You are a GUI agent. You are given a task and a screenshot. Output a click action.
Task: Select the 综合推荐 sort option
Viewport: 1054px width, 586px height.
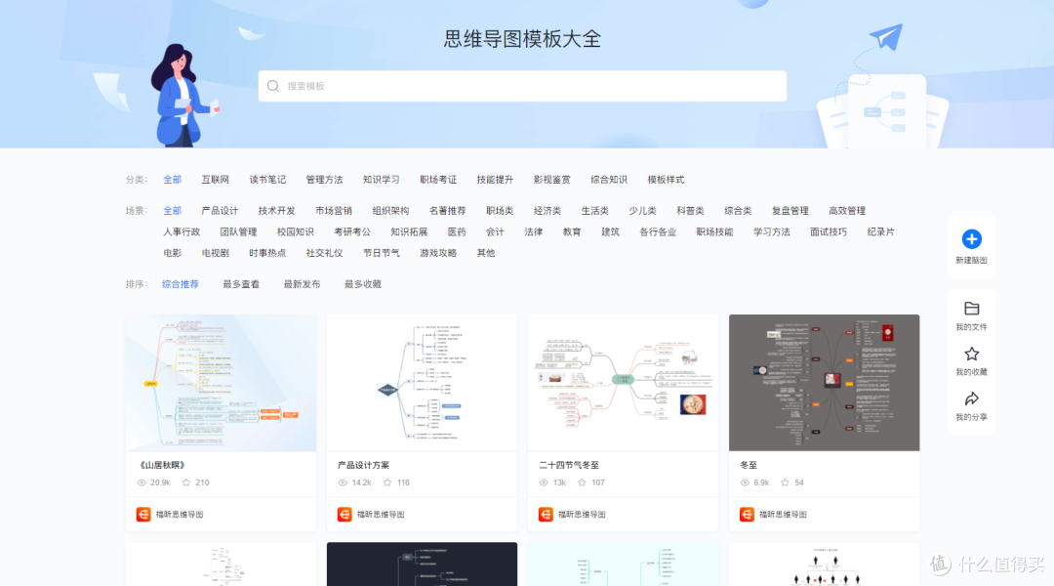click(182, 284)
